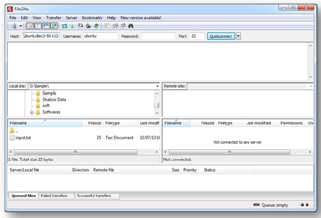
Task: Toggle the local directory tree display
Action: pyautogui.click(x=38, y=26)
